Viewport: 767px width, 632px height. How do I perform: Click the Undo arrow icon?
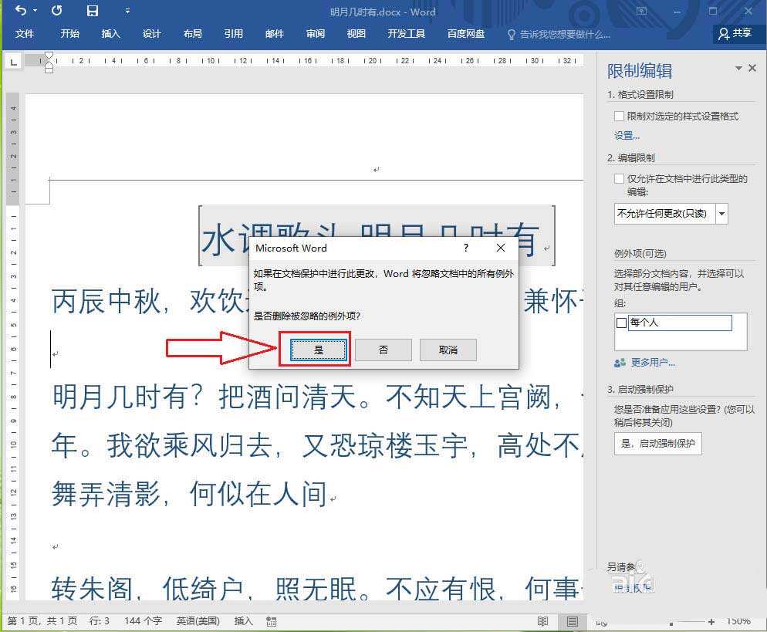21,10
